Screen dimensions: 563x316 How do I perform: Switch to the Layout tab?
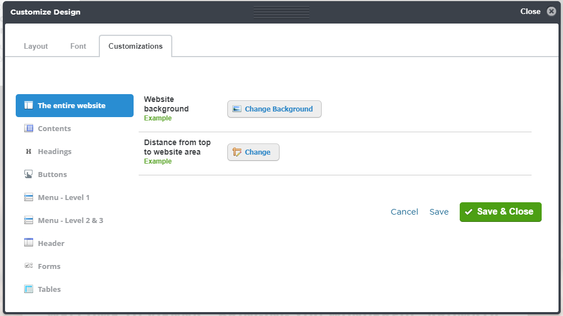tap(36, 46)
